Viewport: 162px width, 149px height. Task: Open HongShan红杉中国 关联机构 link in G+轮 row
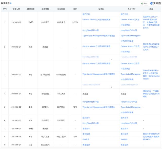pyautogui.click(x=129, y=30)
